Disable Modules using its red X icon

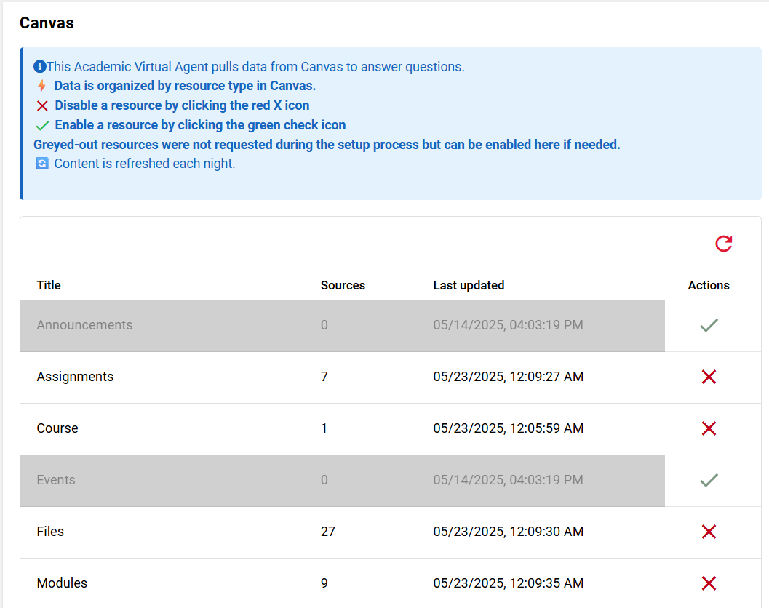click(709, 583)
